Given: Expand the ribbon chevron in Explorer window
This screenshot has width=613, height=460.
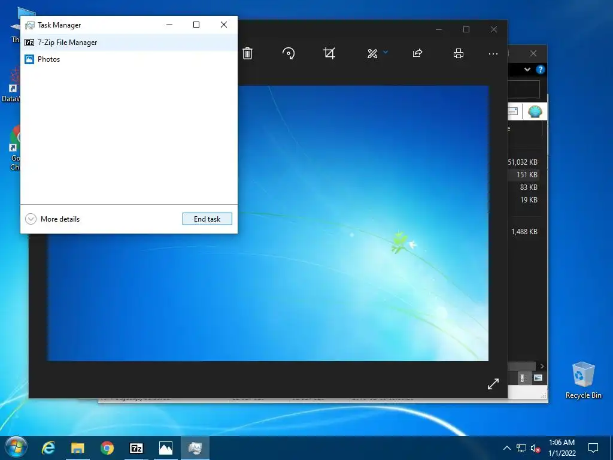Looking at the screenshot, I should tap(527, 69).
